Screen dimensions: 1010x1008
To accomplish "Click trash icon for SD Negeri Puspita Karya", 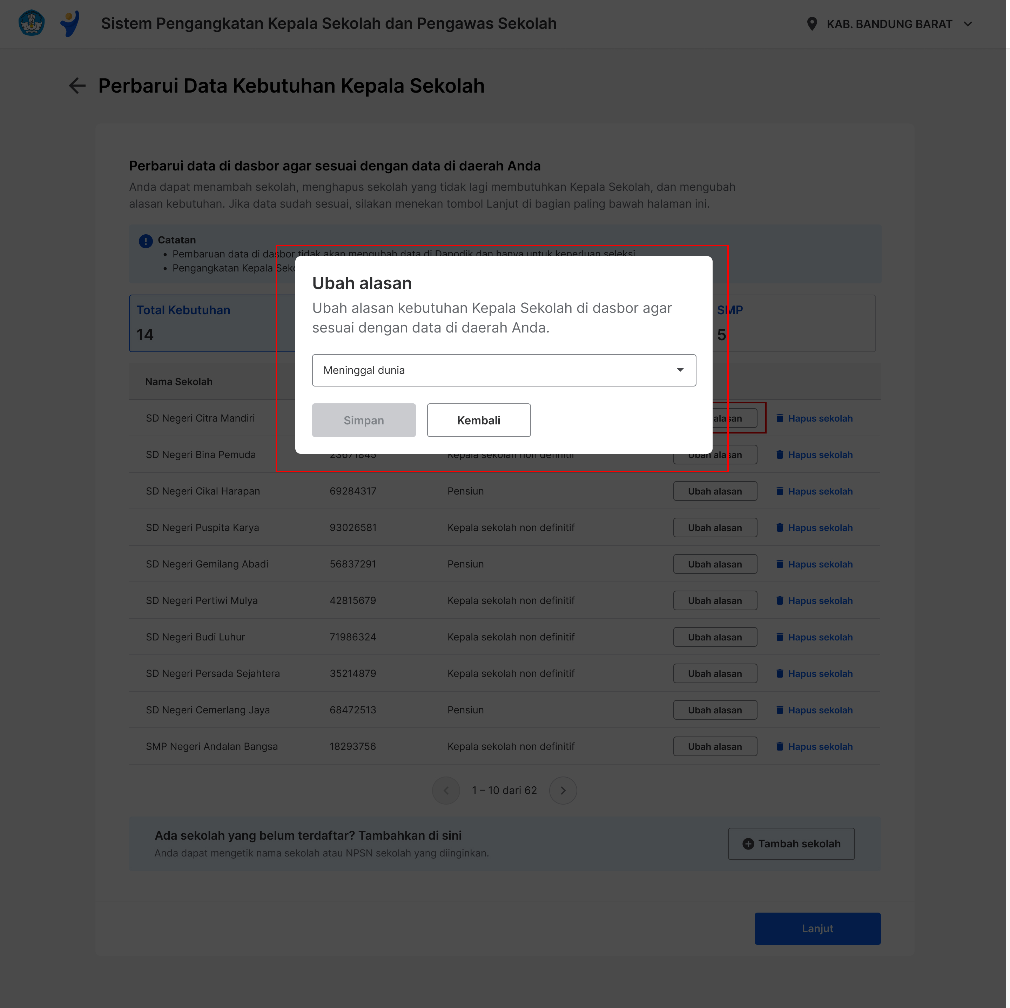I will tap(780, 527).
